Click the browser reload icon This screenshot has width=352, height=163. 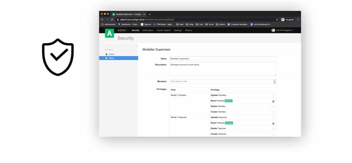[112, 20]
